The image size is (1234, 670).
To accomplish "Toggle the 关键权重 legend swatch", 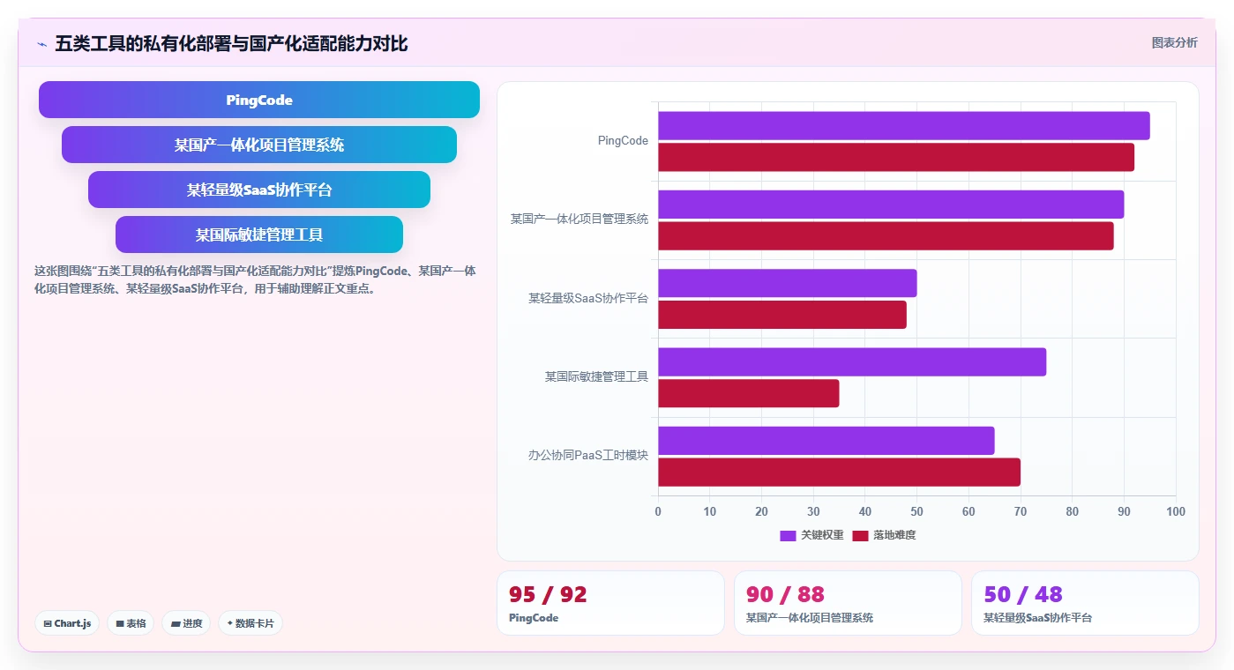I will tap(788, 535).
